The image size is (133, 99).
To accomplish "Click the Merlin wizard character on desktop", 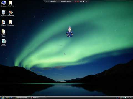I will point(70,32).
